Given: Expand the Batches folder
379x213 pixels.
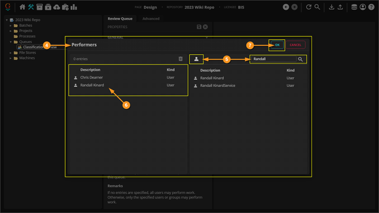Looking at the screenshot, I should 10,26.
